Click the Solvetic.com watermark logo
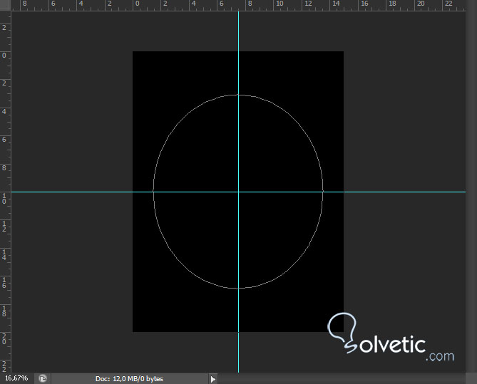Image resolution: width=477 pixels, height=384 pixels. tap(391, 338)
